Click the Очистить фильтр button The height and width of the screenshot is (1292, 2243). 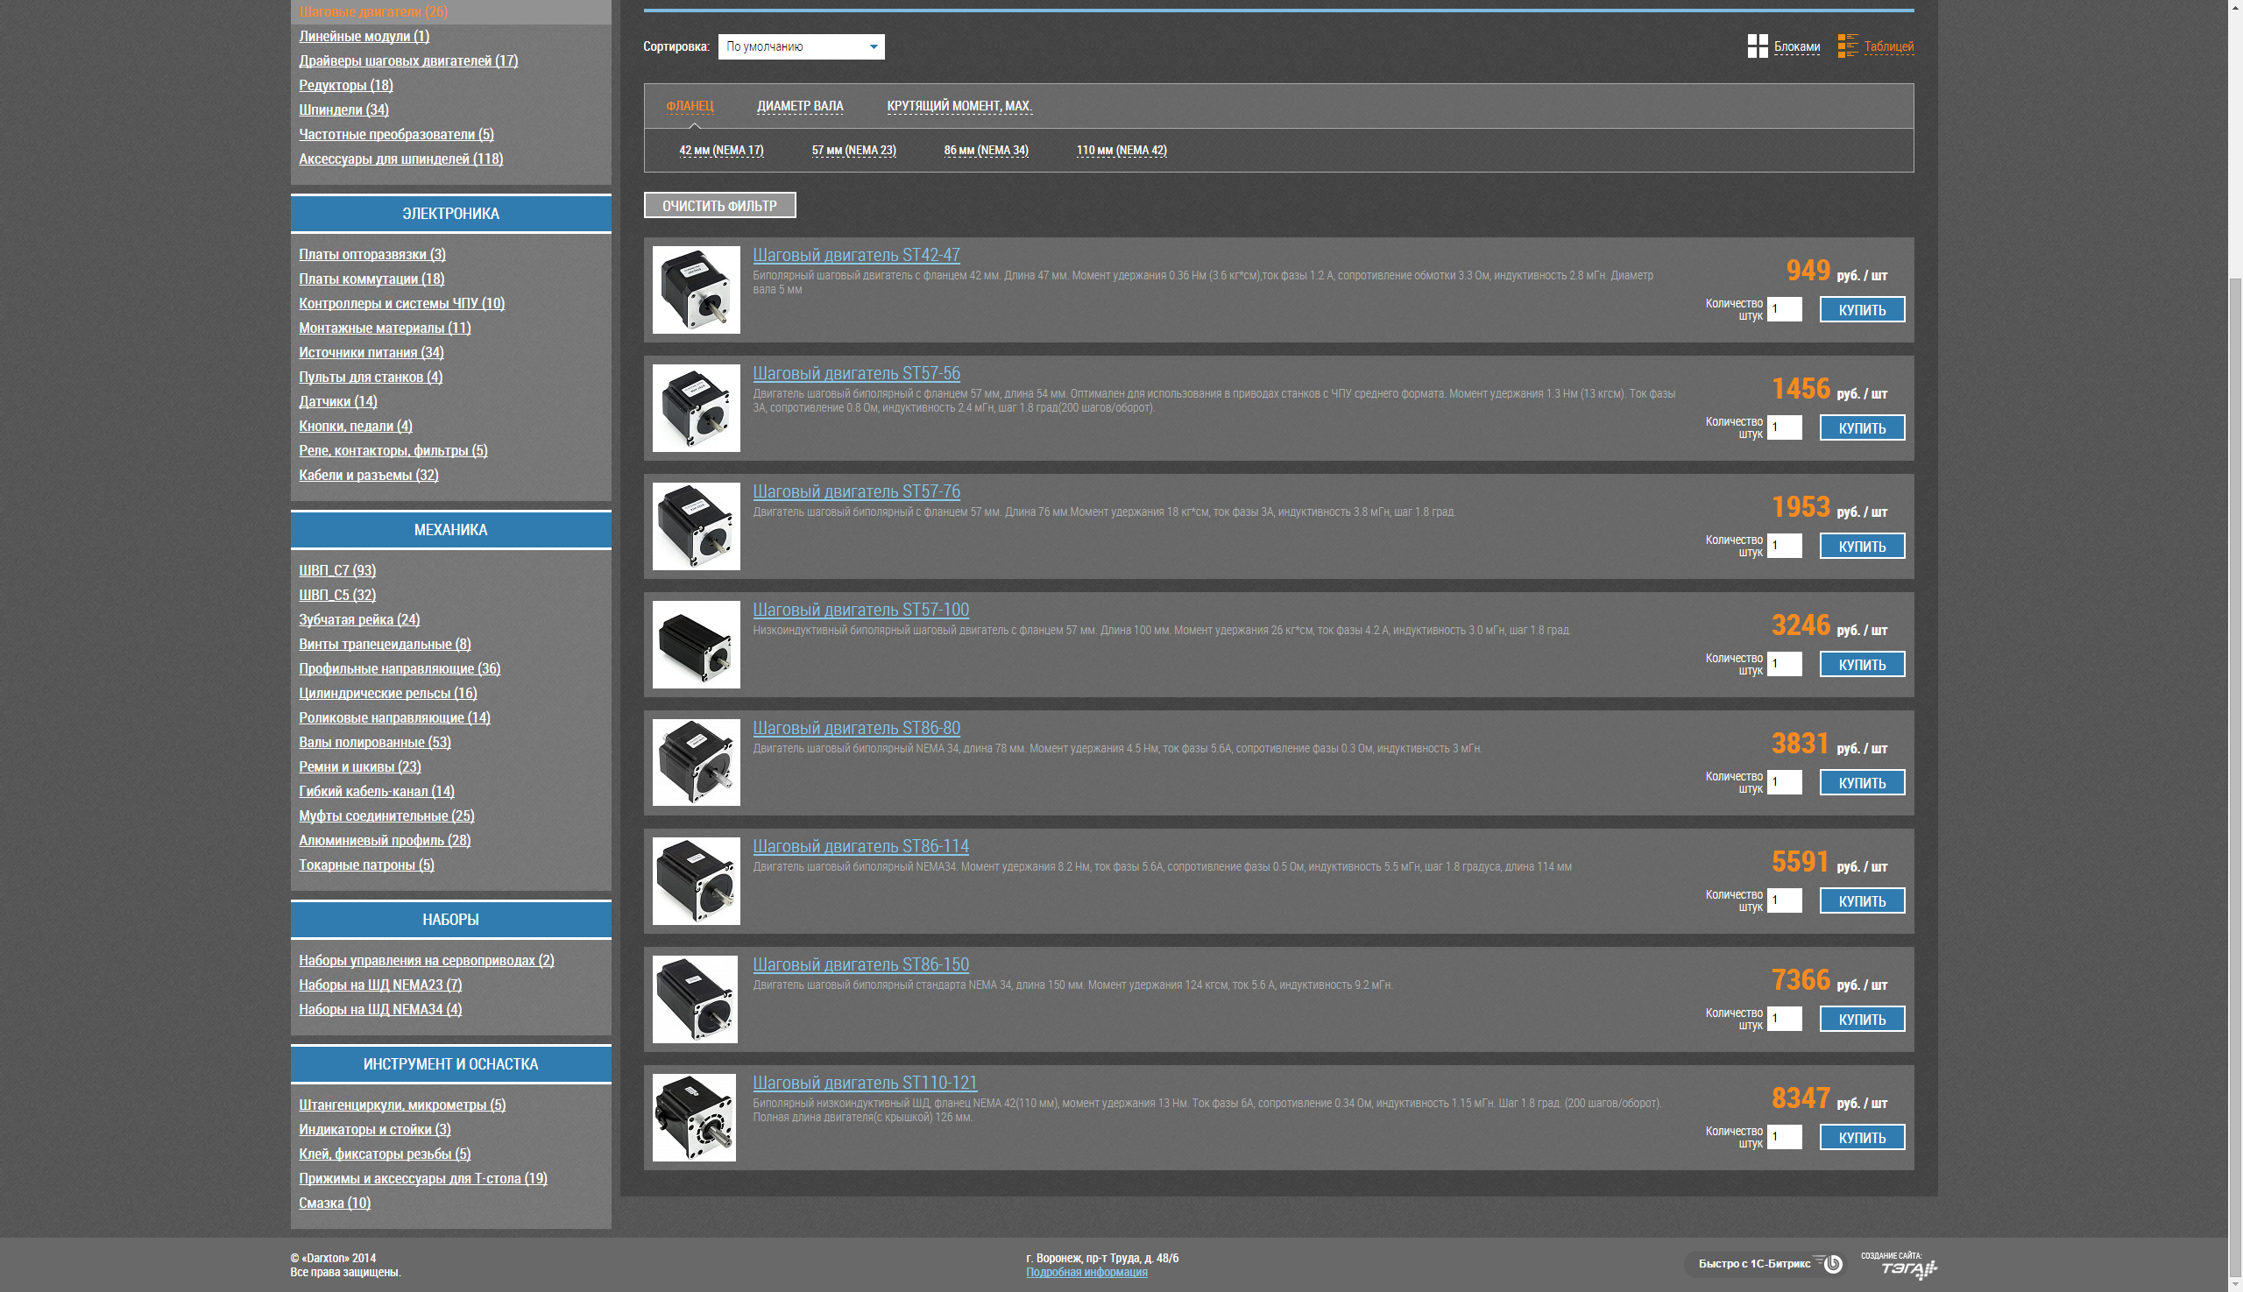(719, 206)
